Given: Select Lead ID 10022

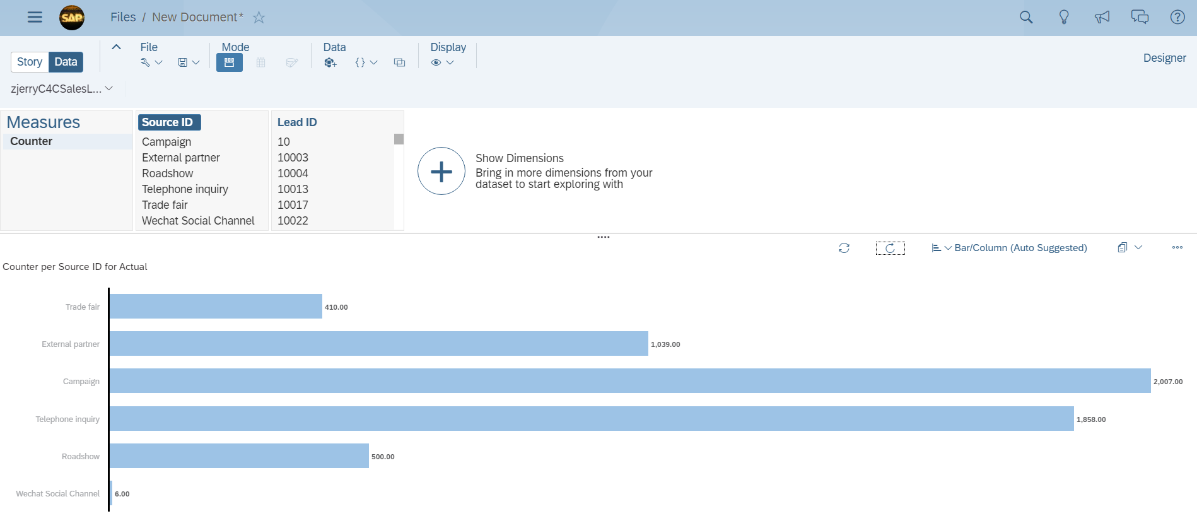Looking at the screenshot, I should click(x=293, y=221).
